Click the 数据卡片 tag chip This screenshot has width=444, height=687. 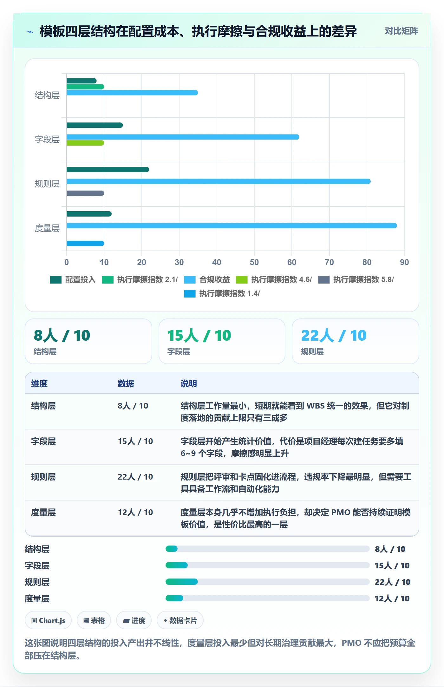[180, 620]
